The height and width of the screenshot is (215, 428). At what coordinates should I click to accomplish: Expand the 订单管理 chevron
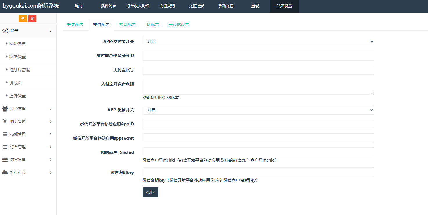coord(51,147)
